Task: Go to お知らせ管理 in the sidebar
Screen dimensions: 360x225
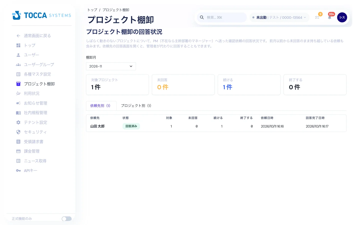Action: (35, 103)
